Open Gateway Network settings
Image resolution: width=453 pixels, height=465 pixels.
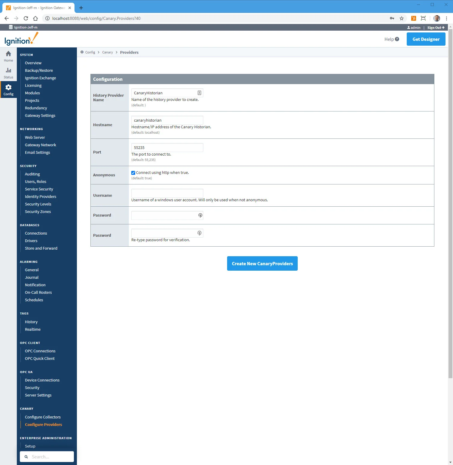[x=41, y=145]
